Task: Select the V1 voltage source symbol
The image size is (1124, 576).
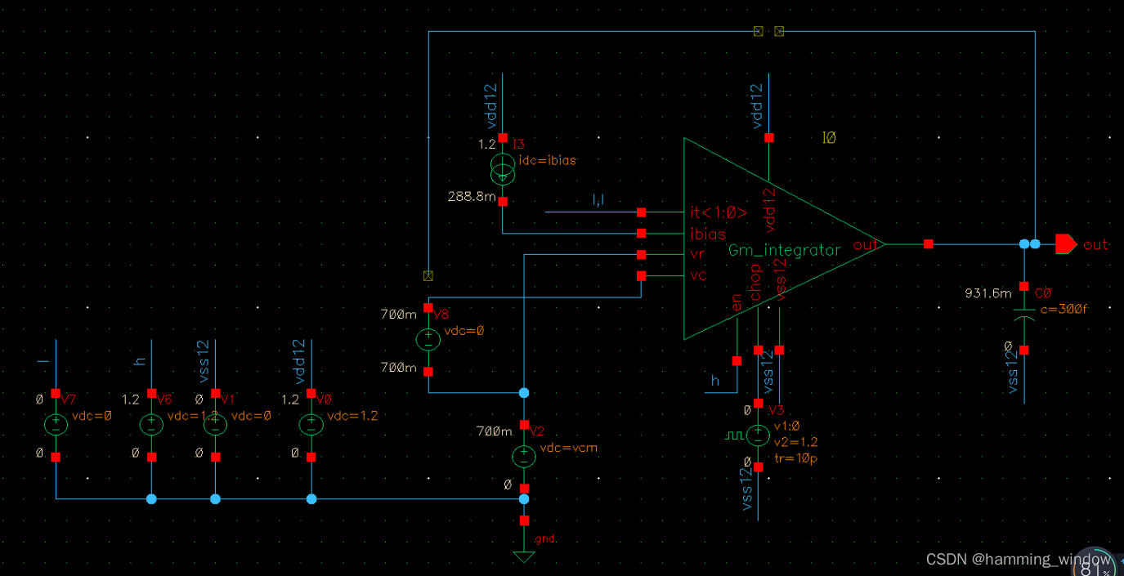Action: pyautogui.click(x=215, y=425)
